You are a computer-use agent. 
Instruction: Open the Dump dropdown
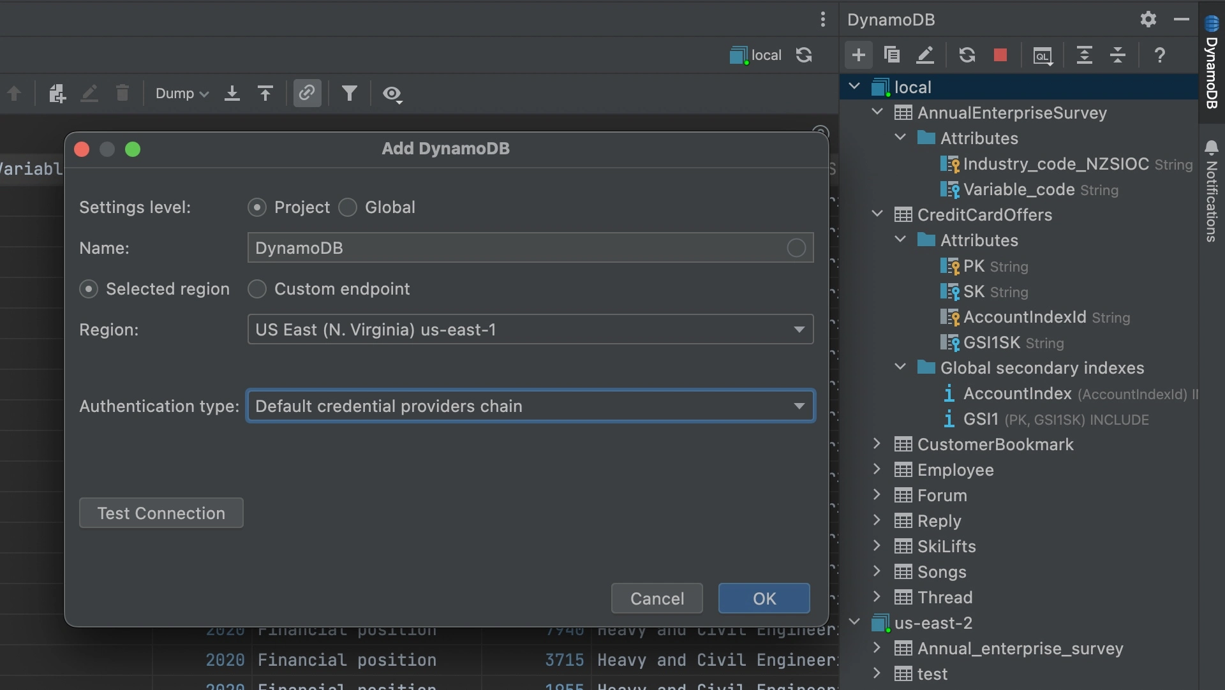point(182,93)
